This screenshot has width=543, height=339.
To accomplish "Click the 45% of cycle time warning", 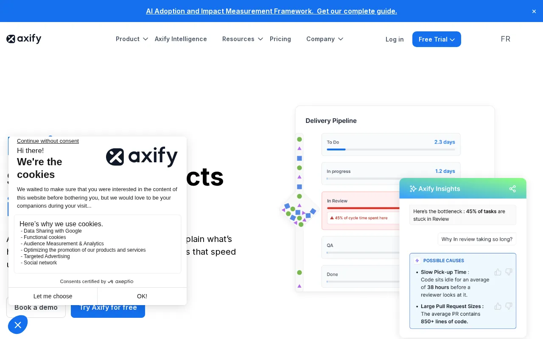I will [x=361, y=218].
